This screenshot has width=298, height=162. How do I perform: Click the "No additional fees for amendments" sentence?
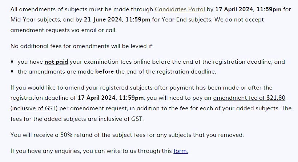point(82,46)
